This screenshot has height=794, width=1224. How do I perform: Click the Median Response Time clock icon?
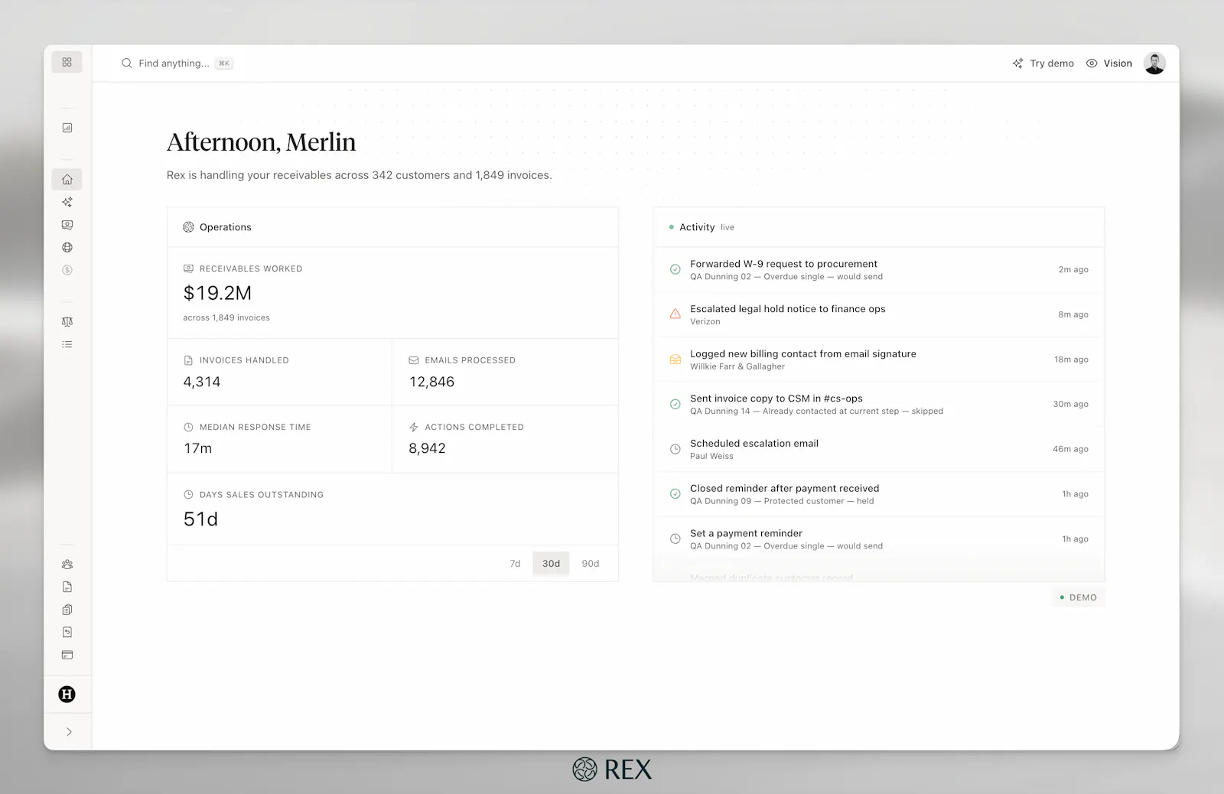[x=188, y=427]
